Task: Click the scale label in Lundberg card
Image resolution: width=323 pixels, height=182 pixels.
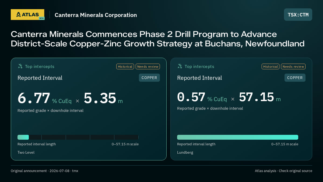Action: click(x=285, y=144)
